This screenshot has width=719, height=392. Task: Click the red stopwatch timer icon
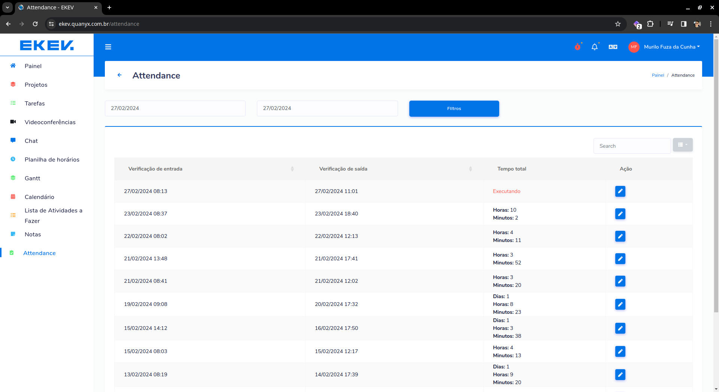(577, 47)
